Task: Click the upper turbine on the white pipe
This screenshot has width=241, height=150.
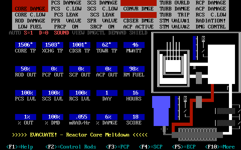Action: coord(226,111)
